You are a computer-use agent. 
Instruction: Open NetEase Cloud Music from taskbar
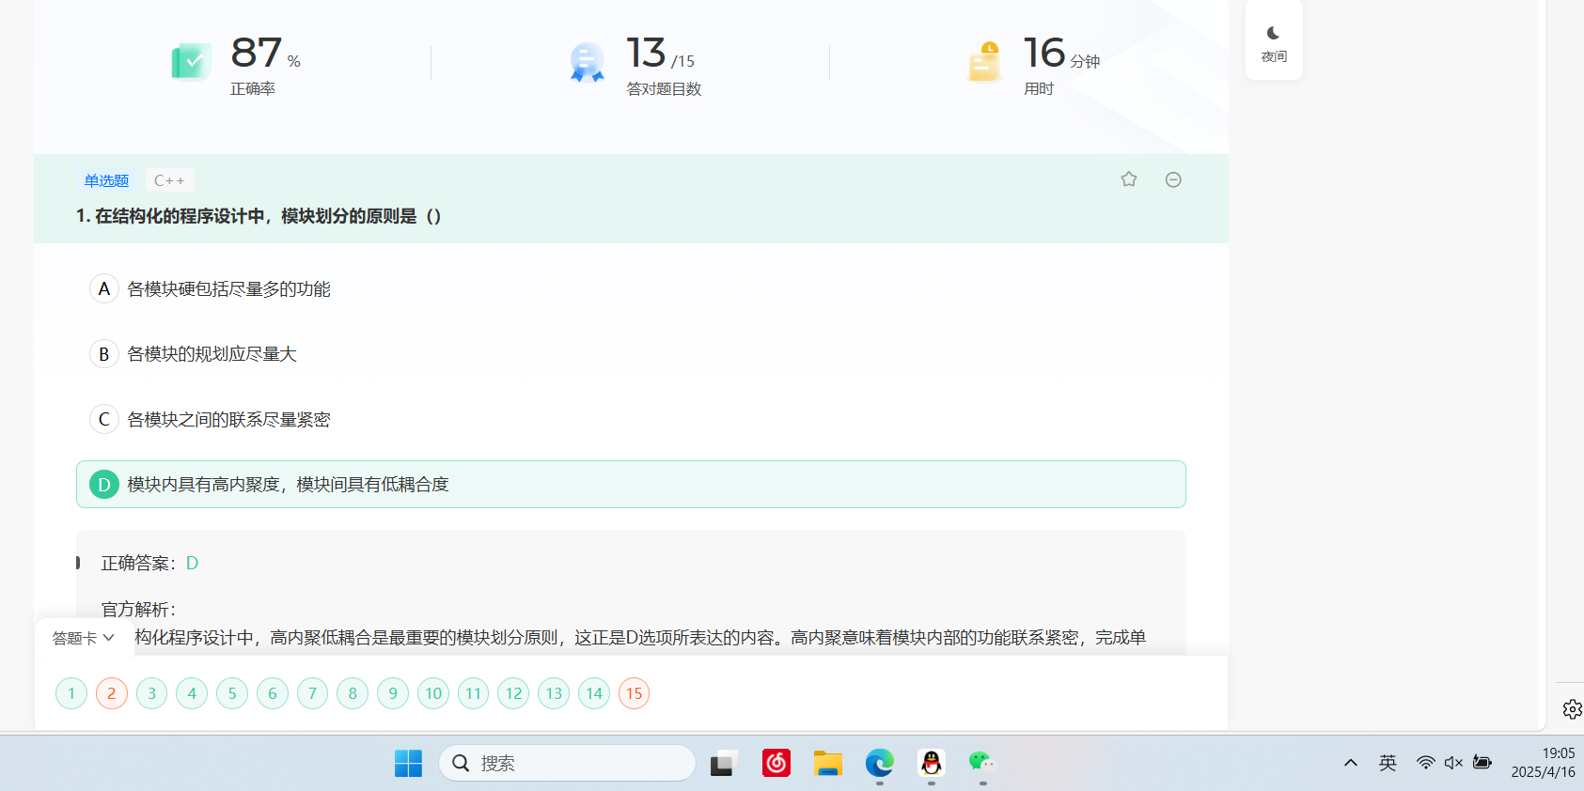click(776, 763)
